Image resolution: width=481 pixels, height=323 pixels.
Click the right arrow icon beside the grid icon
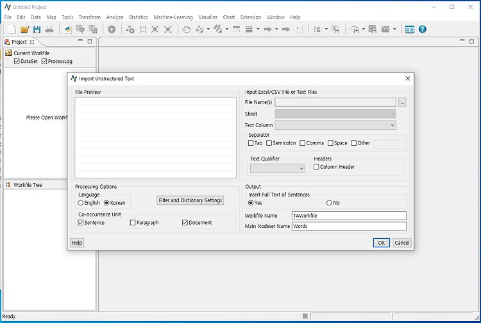[286, 29]
